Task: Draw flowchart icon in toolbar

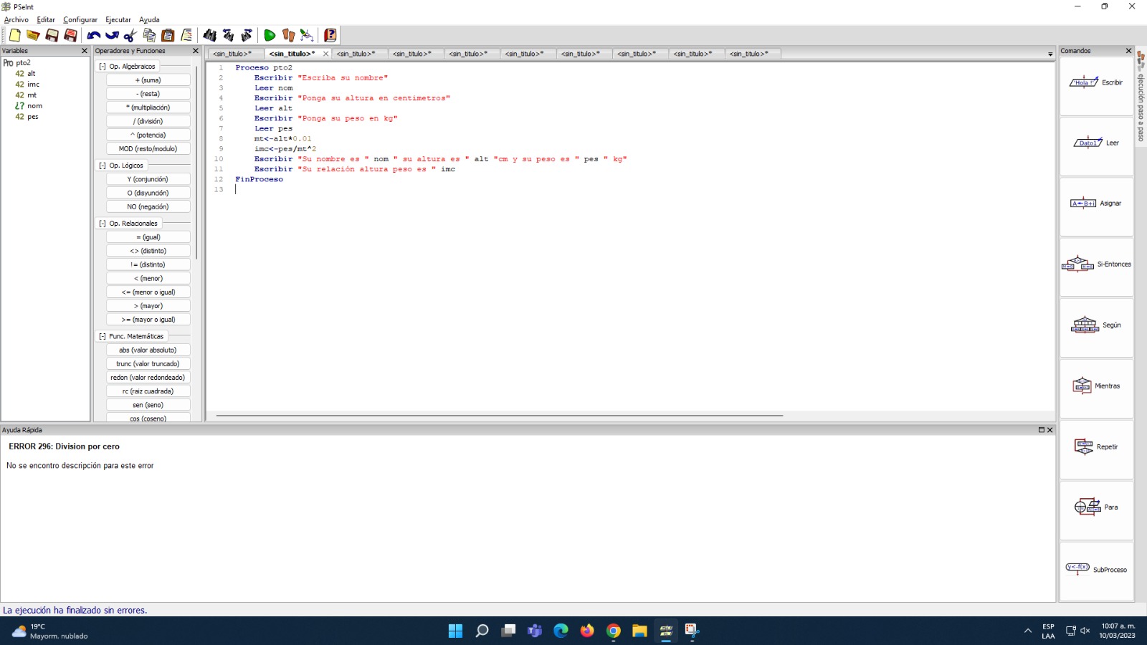Action: (x=307, y=35)
